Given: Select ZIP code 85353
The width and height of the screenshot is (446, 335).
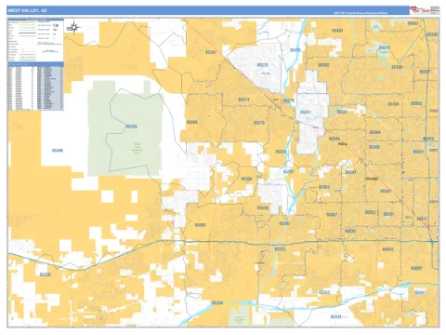Looking at the screenshot, I should [x=324, y=292].
